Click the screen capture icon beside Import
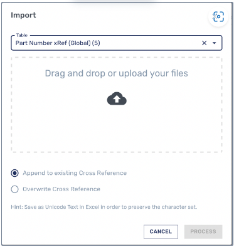234x247 pixels. (218, 17)
